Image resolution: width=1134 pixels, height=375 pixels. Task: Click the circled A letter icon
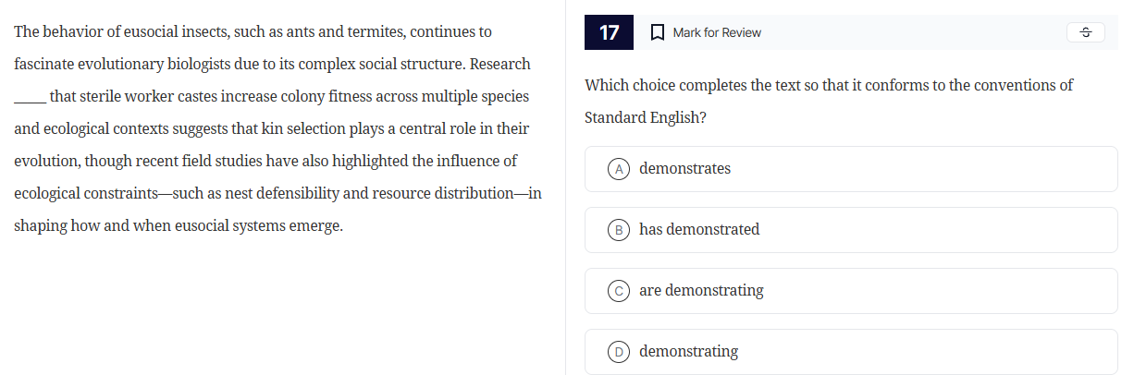point(619,169)
